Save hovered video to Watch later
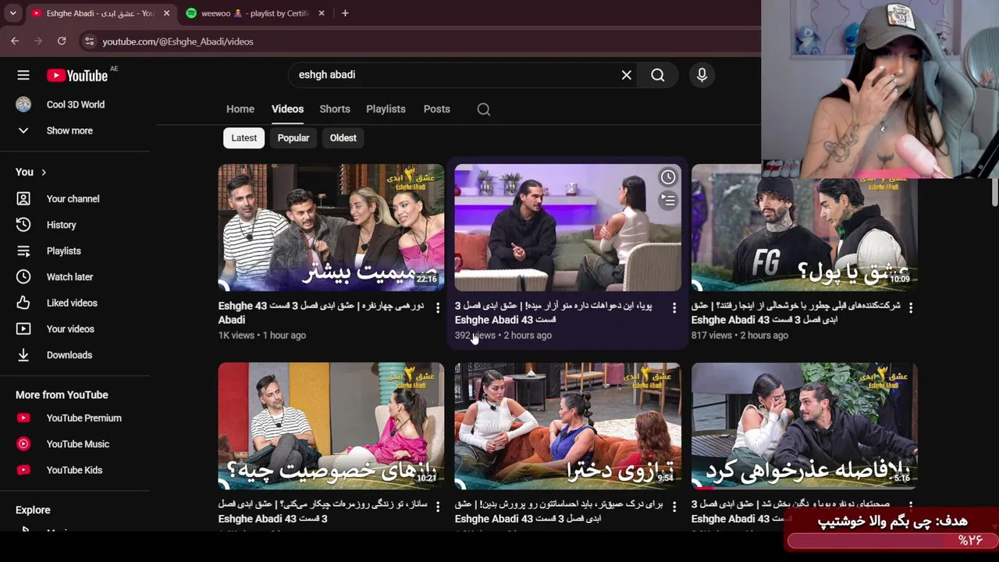 668,177
